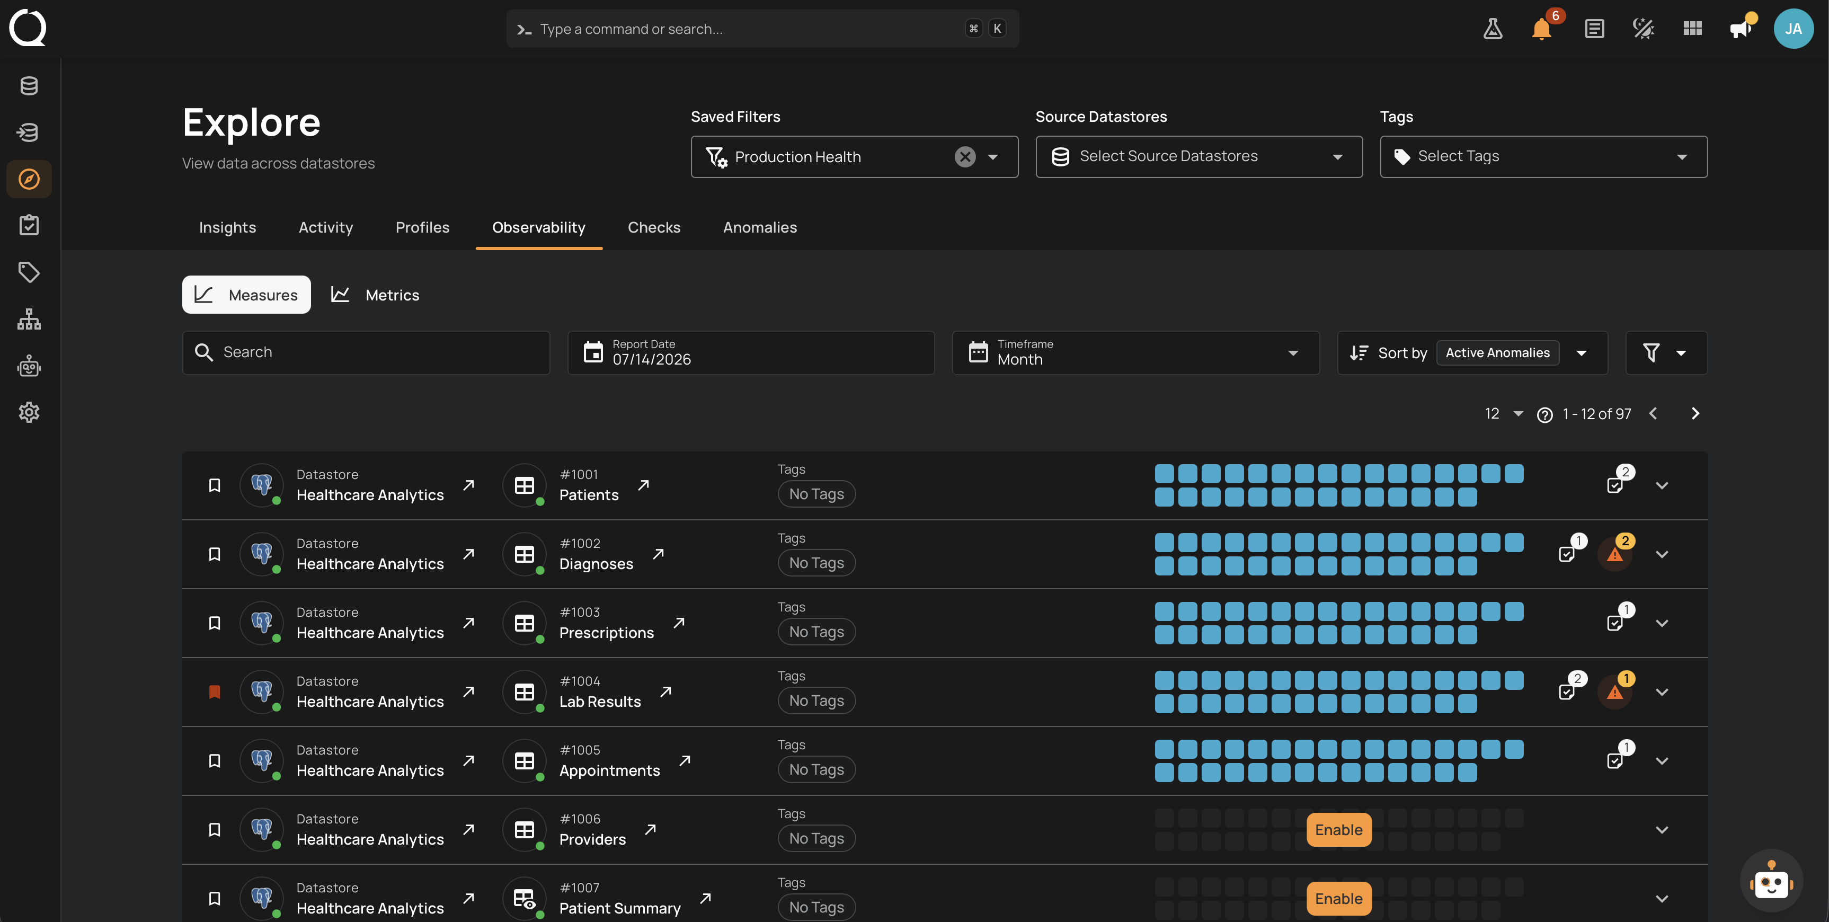Screen dimensions: 1829x922
Task: Expand the Patients row chevron
Action: (x=1662, y=486)
